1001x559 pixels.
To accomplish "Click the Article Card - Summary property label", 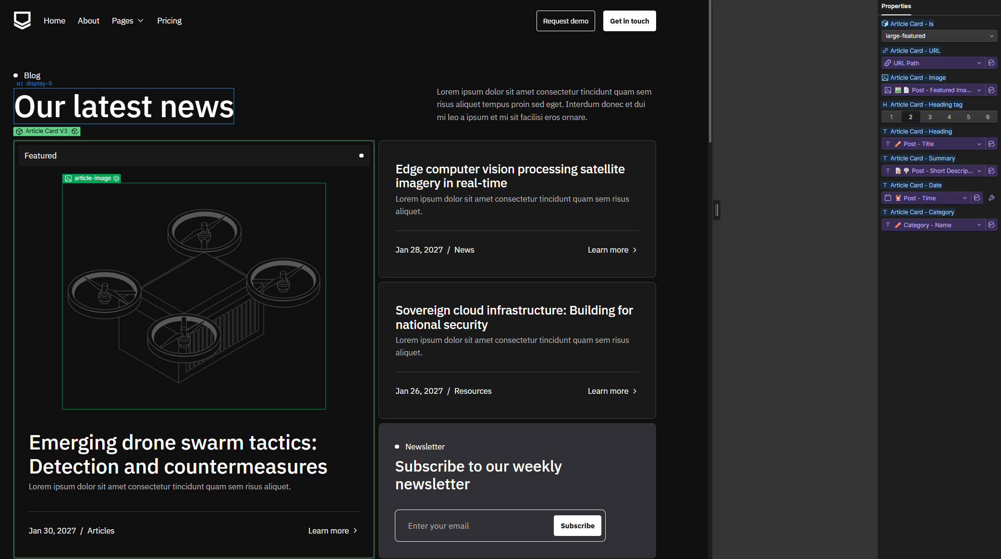I will pos(922,158).
